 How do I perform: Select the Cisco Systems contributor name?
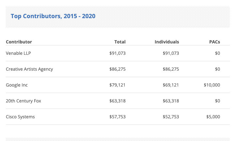(x=20, y=117)
